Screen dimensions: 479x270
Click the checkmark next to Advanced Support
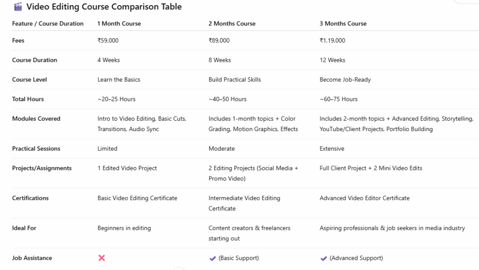click(x=324, y=258)
